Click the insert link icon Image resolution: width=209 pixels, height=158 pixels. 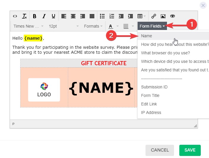[154, 16]
